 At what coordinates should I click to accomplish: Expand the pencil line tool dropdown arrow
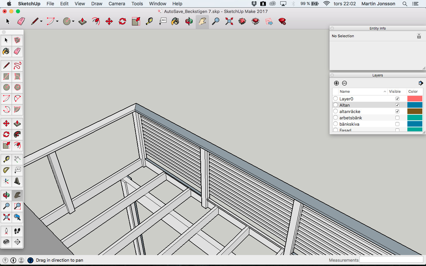[x=41, y=22]
